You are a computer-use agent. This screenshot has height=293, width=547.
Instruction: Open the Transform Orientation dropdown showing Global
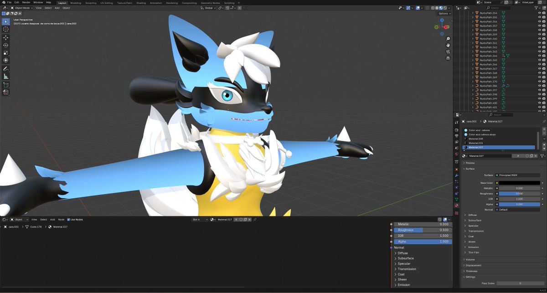coord(208,8)
